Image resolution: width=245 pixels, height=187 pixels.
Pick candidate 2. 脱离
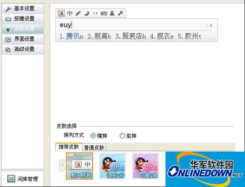tap(99, 36)
